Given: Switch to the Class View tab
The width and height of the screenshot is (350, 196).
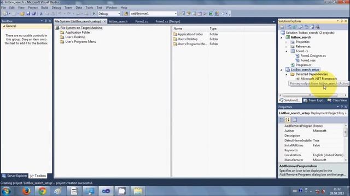Looking at the screenshot, I should tap(337, 100).
